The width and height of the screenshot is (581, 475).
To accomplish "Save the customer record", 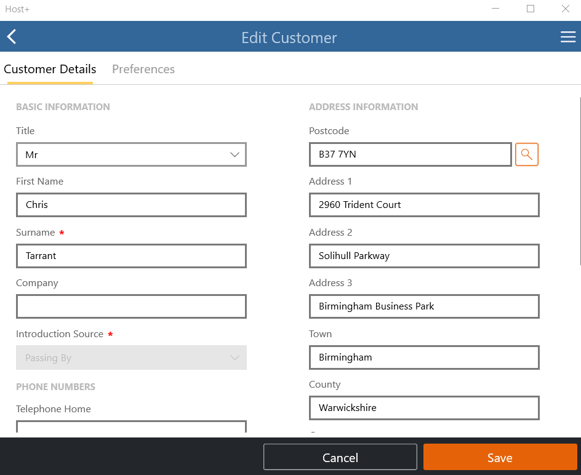I will [500, 457].
